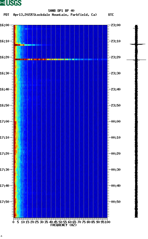This screenshot has height=239, width=148.
Task: Click the FREQUENCY (HZ) axis label
Action: [x=63, y=225]
